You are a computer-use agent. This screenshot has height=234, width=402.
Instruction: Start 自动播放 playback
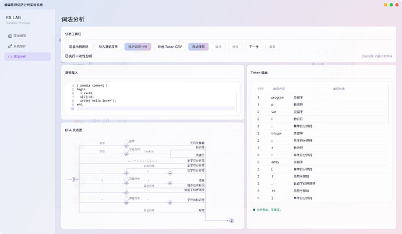[199, 47]
